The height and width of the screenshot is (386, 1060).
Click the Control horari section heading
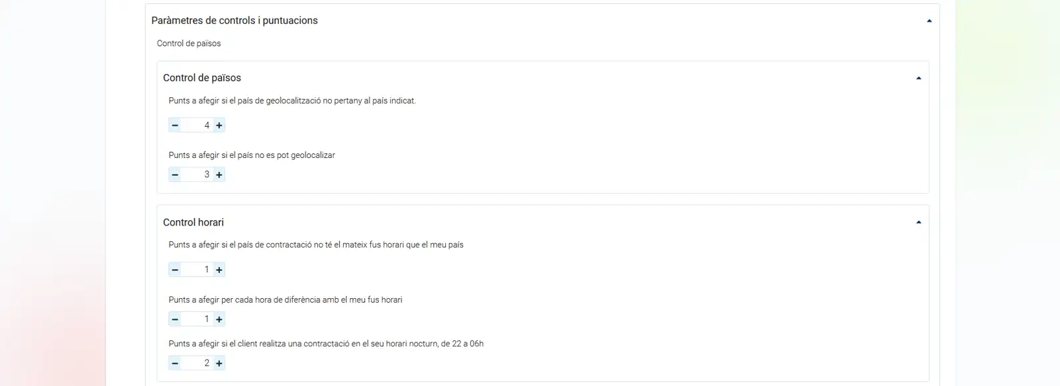[193, 223]
